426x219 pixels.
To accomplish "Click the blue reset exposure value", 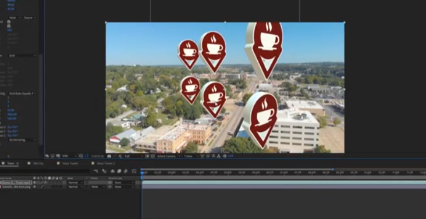I will 230,156.
